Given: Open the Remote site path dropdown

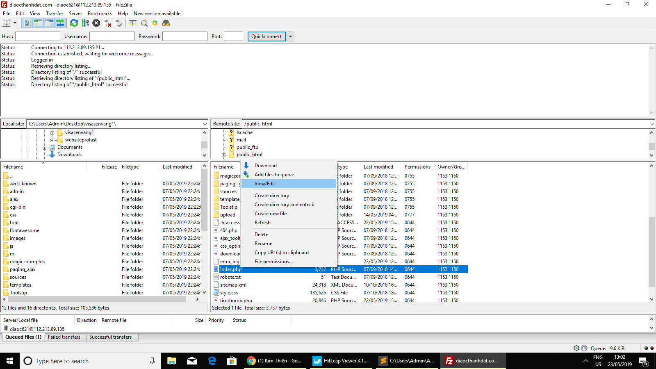Looking at the screenshot, I should coord(652,124).
